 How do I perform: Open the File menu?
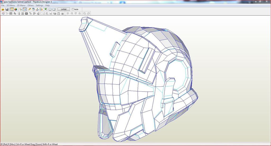(x=3, y=5)
